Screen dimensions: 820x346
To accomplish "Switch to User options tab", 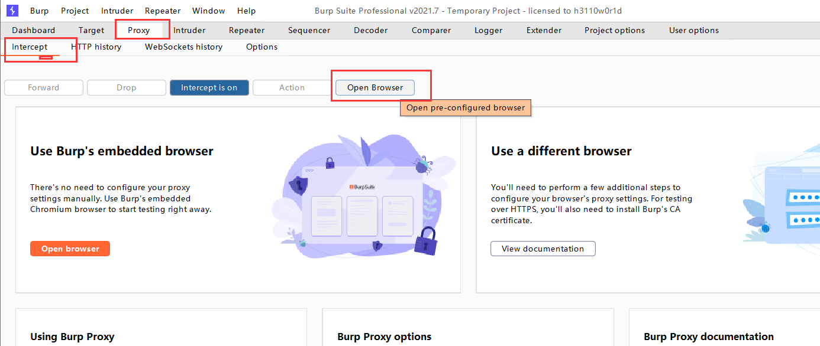I will [x=694, y=30].
